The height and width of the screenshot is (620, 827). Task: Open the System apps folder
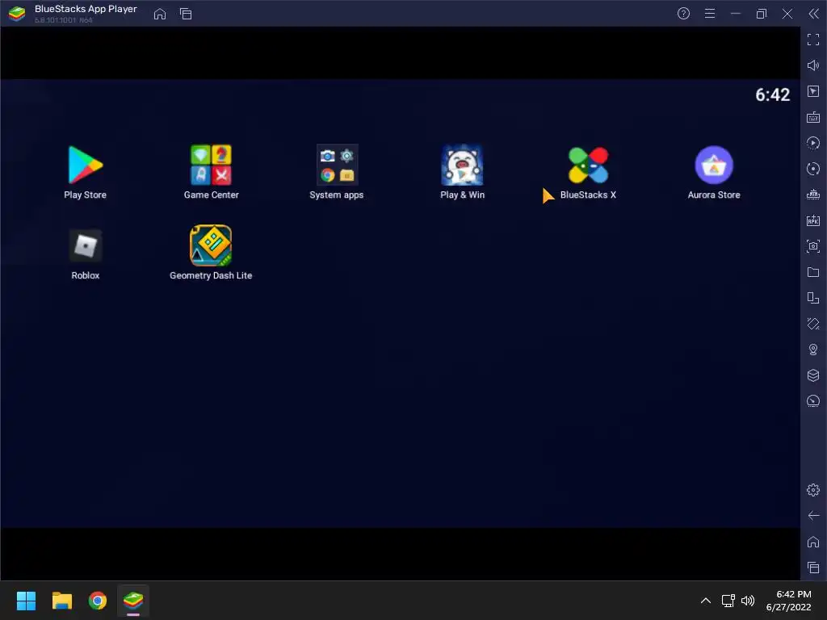[337, 165]
